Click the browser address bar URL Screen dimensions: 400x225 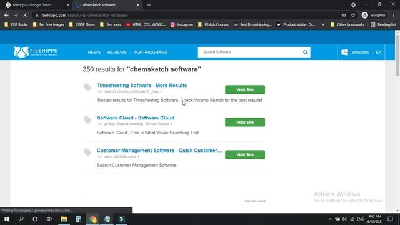85,15
